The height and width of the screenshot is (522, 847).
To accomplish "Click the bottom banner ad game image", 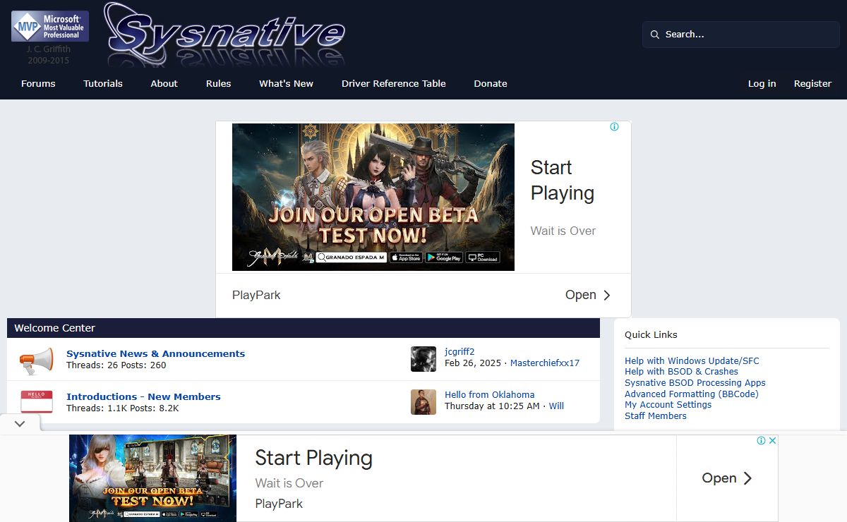I will tap(152, 478).
